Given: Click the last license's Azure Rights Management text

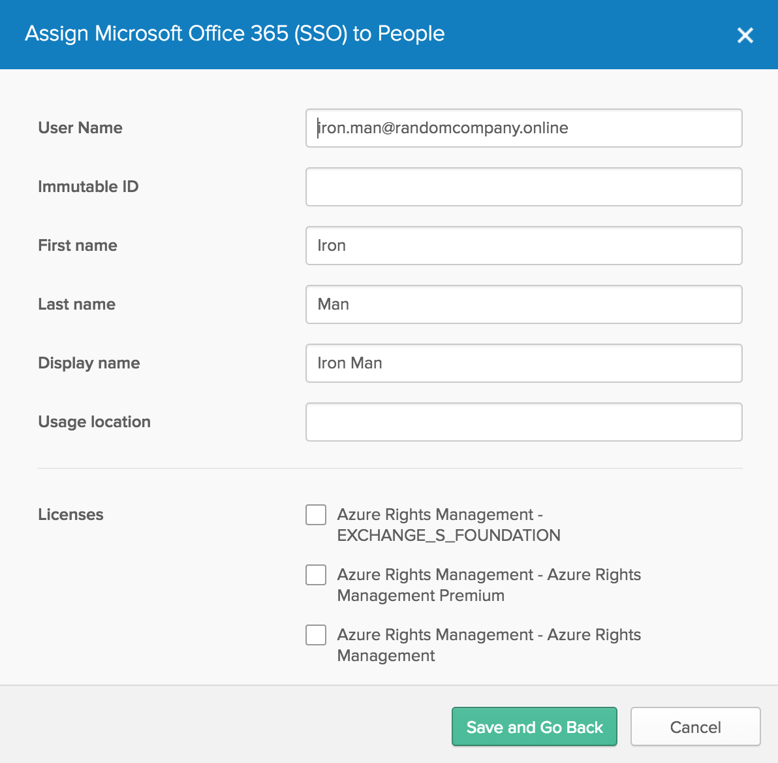Looking at the screenshot, I should point(489,645).
